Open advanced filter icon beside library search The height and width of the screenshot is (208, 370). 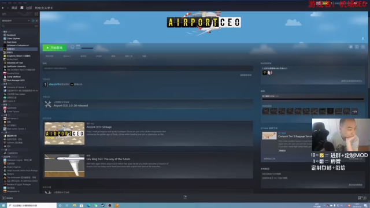(36, 26)
